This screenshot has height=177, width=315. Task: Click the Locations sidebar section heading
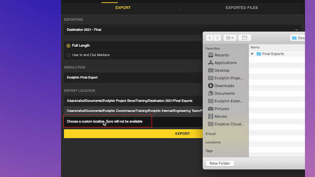(213, 142)
